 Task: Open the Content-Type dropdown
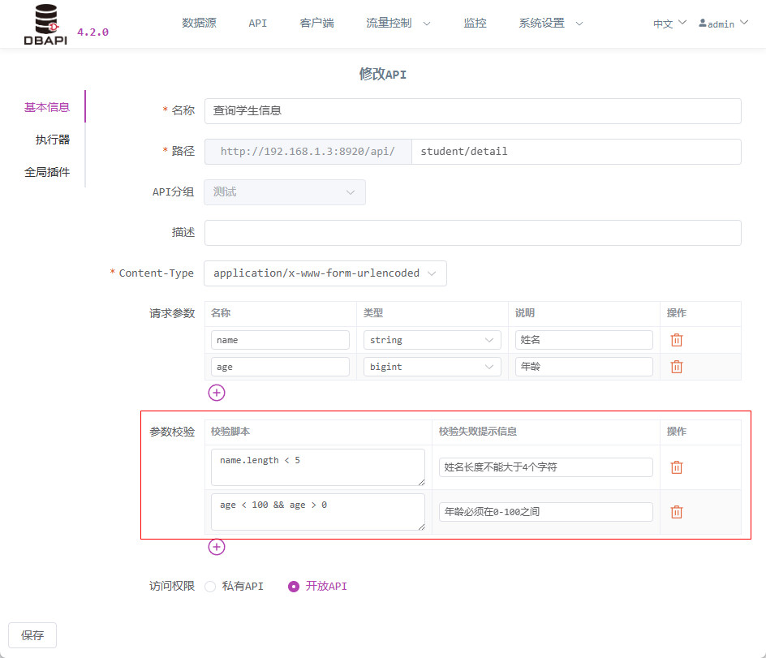[x=325, y=273]
